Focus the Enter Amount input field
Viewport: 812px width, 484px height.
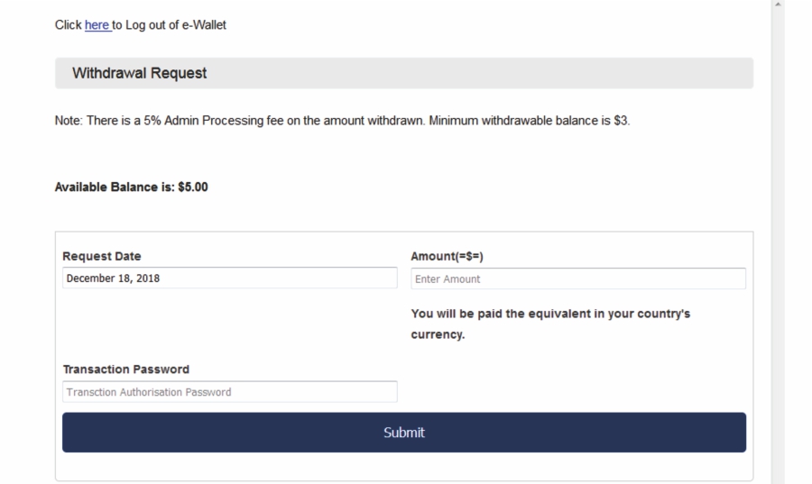pos(577,279)
